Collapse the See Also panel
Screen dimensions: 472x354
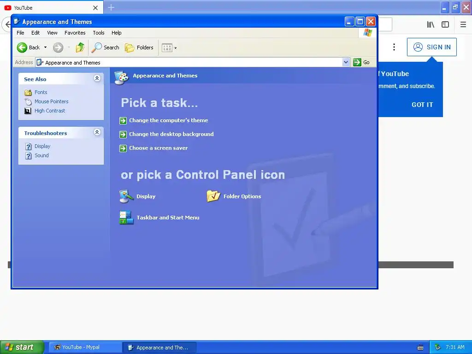point(97,78)
